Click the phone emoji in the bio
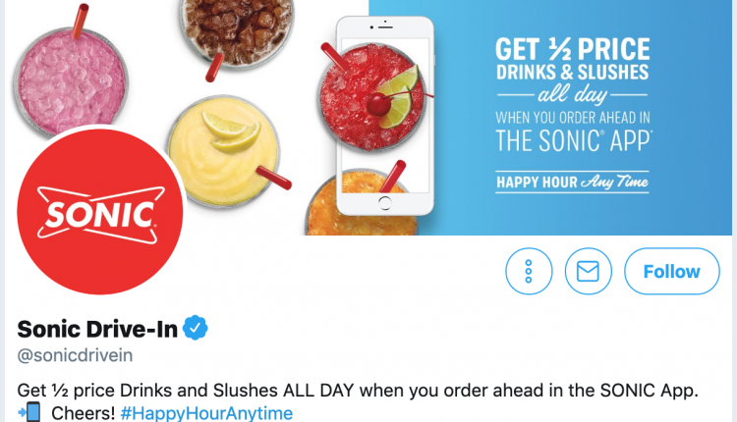Screen dimensions: 737x422 click(x=29, y=412)
